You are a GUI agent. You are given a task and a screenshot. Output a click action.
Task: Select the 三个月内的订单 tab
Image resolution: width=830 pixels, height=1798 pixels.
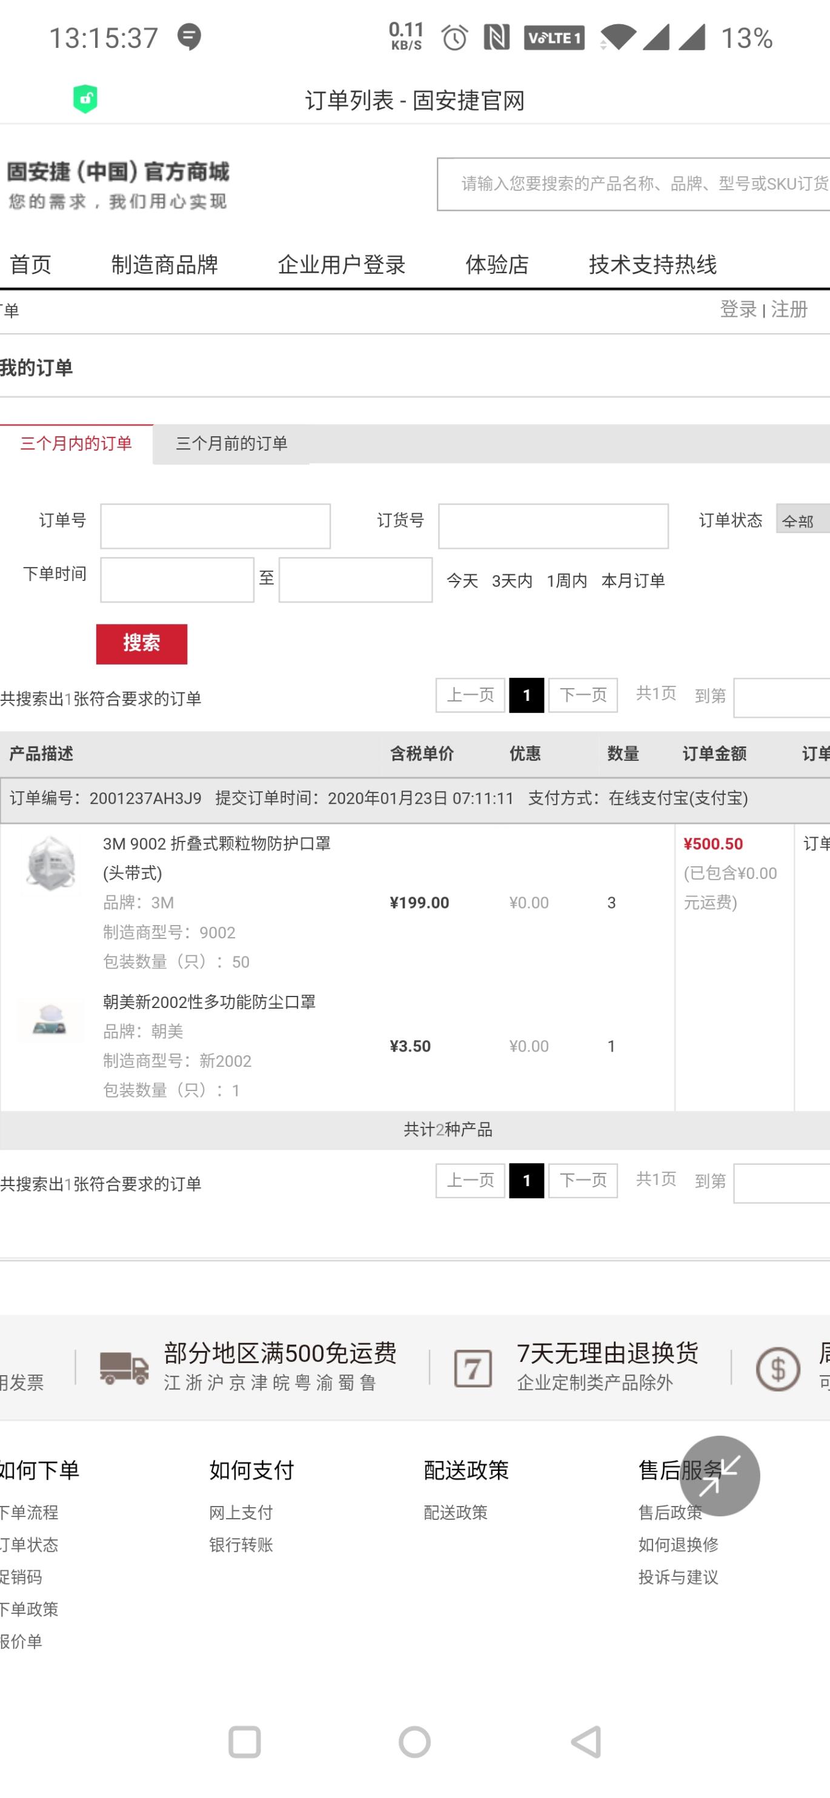(x=76, y=444)
